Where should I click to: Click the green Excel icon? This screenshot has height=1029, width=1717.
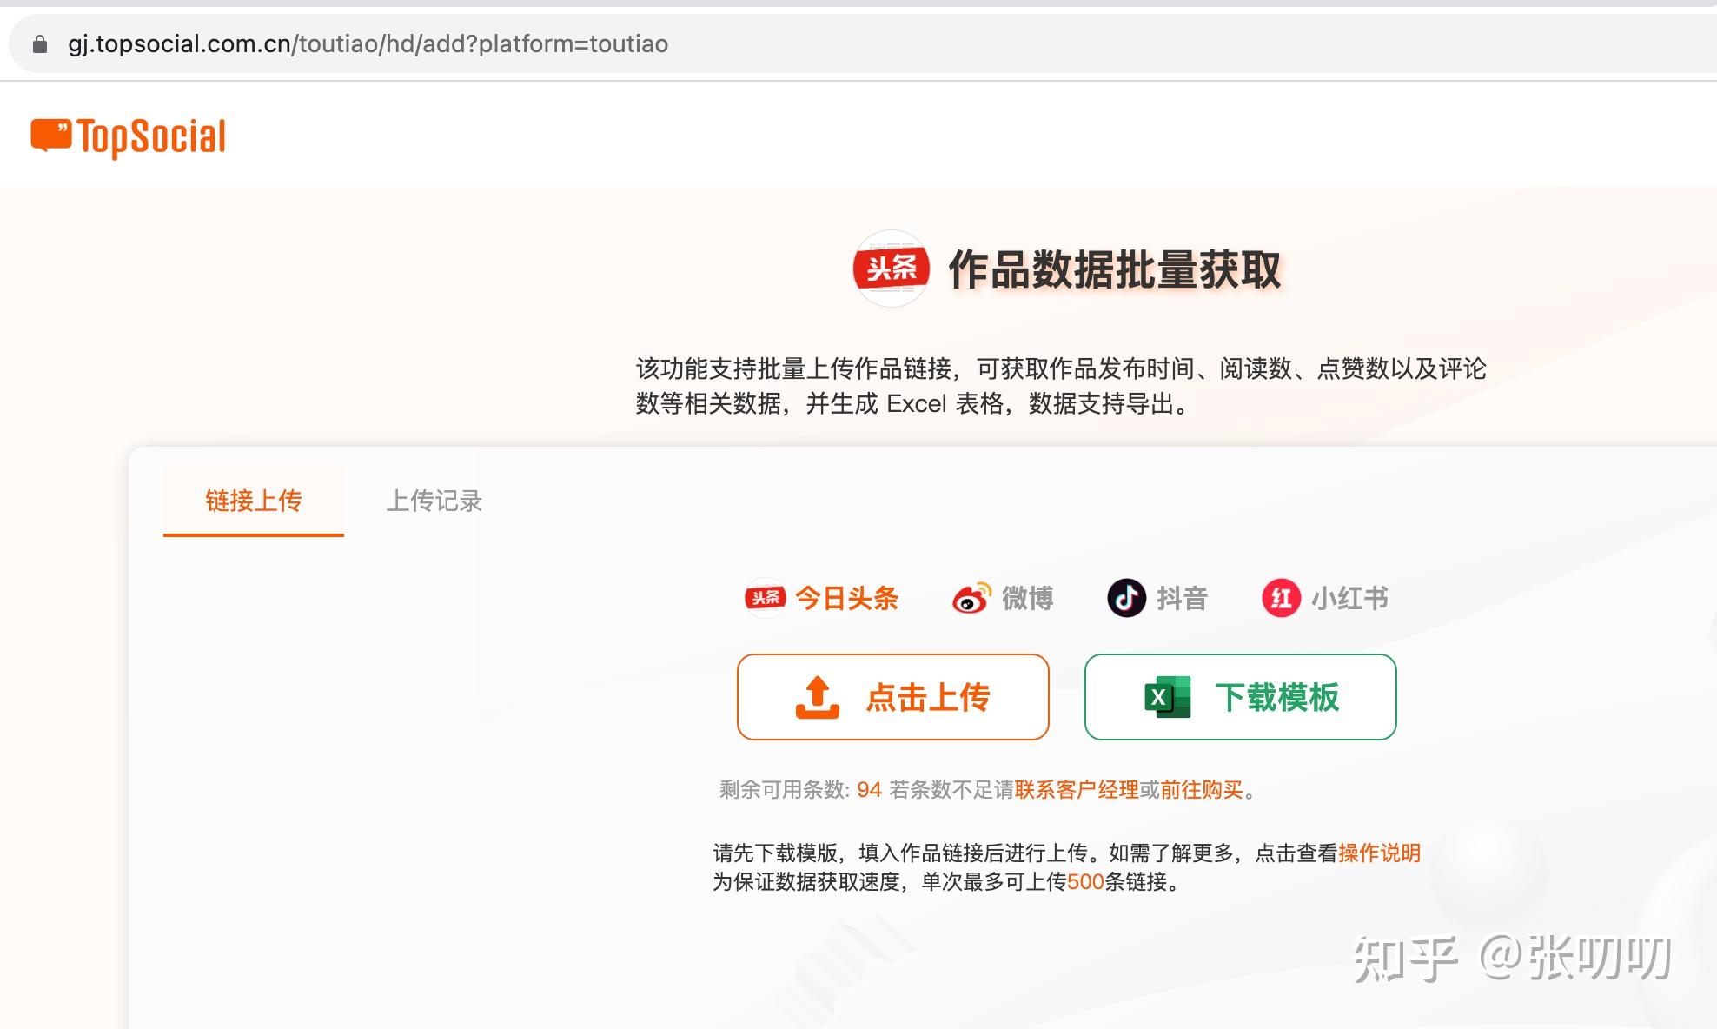1168,697
